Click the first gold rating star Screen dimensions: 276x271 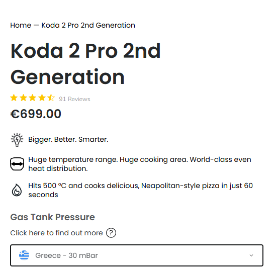[x=14, y=98]
